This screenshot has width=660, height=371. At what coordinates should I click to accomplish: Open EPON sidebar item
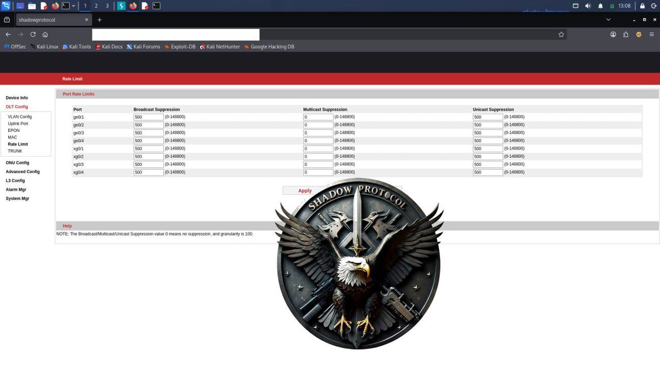[14, 130]
